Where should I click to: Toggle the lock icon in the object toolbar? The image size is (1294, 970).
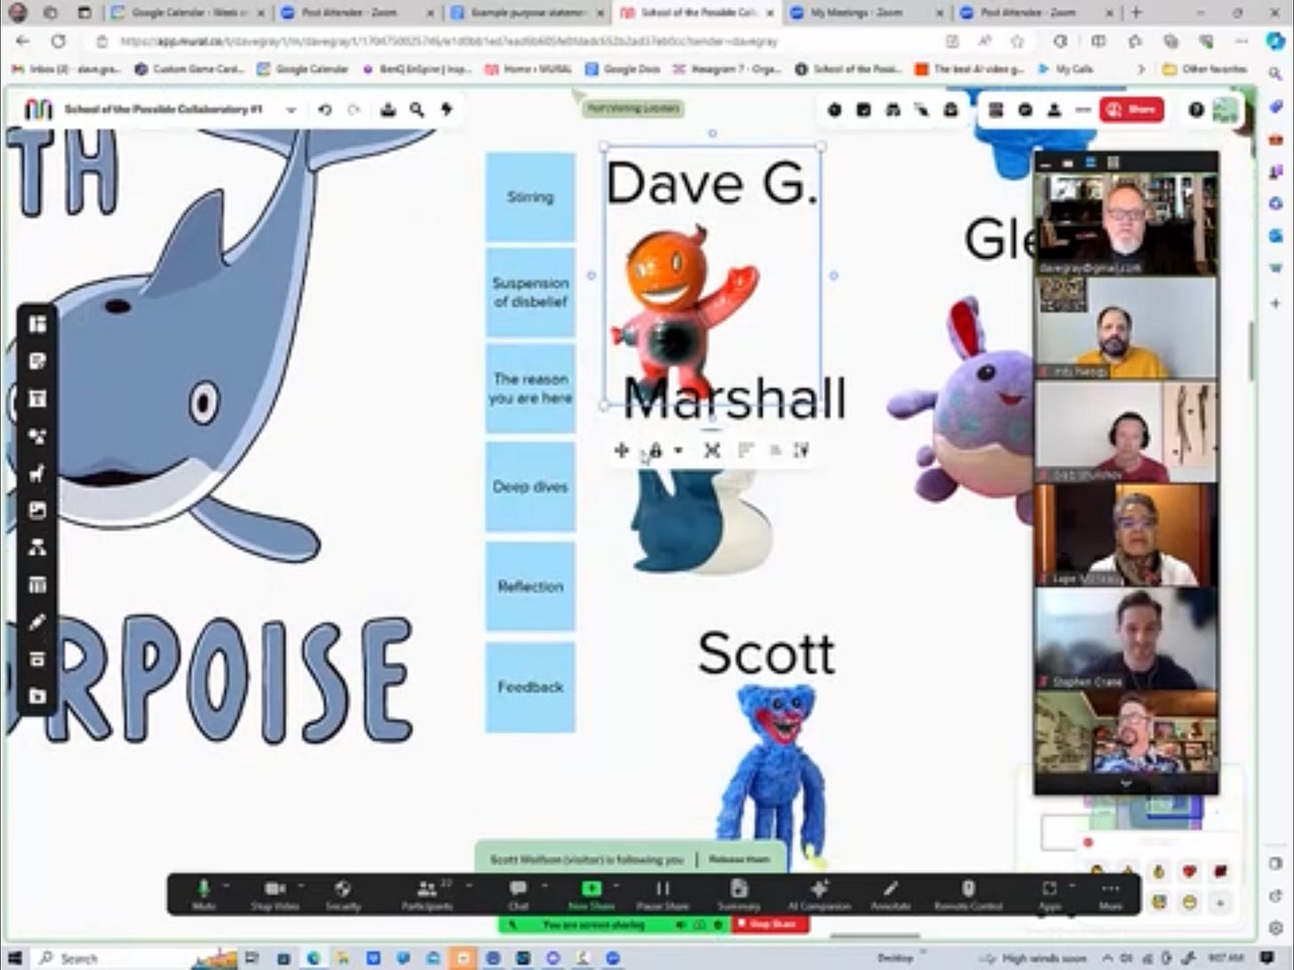(656, 451)
